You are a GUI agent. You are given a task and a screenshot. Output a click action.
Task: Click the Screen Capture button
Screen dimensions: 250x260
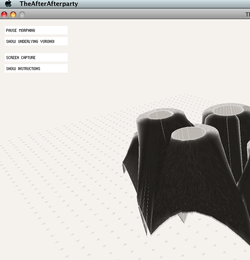click(x=36, y=57)
